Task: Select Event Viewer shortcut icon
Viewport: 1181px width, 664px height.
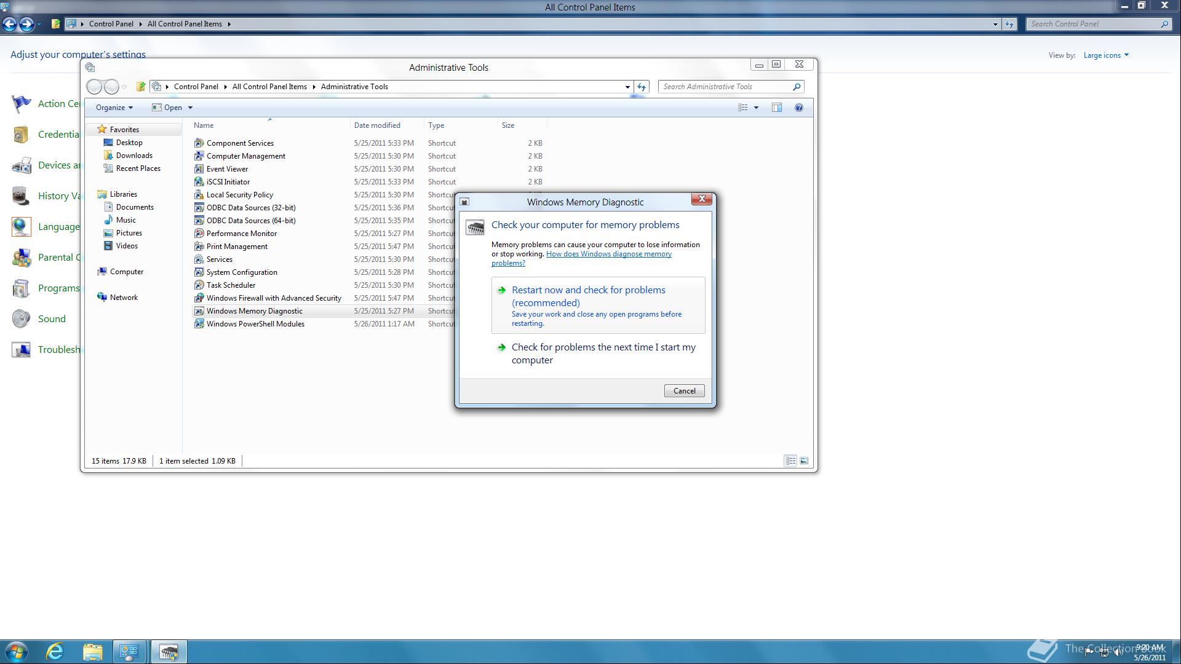Action: (199, 168)
